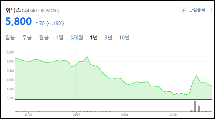The image size is (215, 119).
Task: Open the three-dot more options menu
Action: [212, 11]
